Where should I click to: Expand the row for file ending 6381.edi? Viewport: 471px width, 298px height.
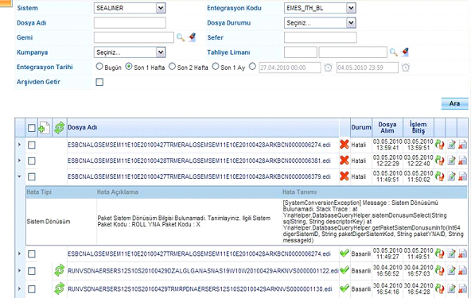[x=20, y=161]
